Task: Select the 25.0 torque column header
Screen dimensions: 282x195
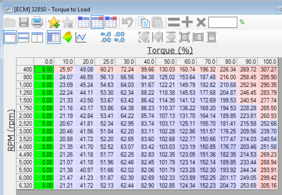Action: coord(105,62)
